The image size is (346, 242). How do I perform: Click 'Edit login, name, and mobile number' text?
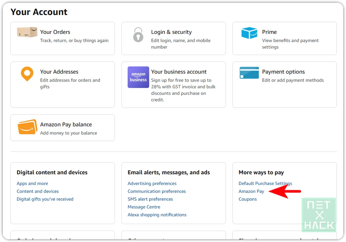click(x=181, y=43)
